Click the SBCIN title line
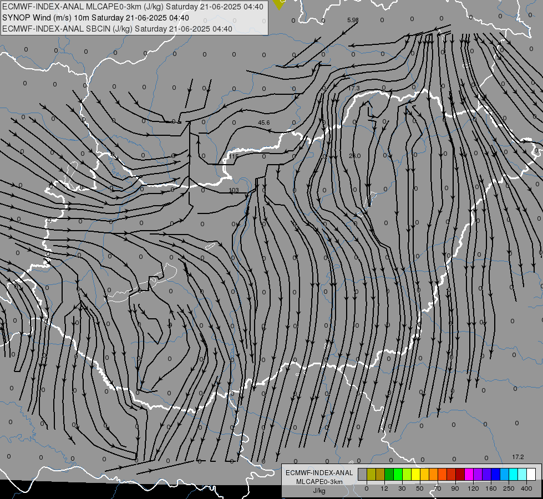Viewport: 543px width, 499px height. [x=117, y=29]
